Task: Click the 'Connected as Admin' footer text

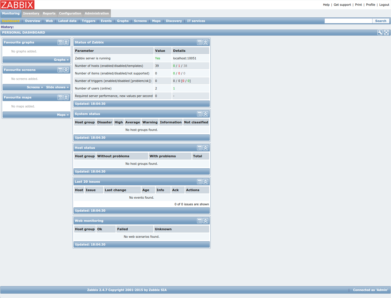Action: click(370, 290)
